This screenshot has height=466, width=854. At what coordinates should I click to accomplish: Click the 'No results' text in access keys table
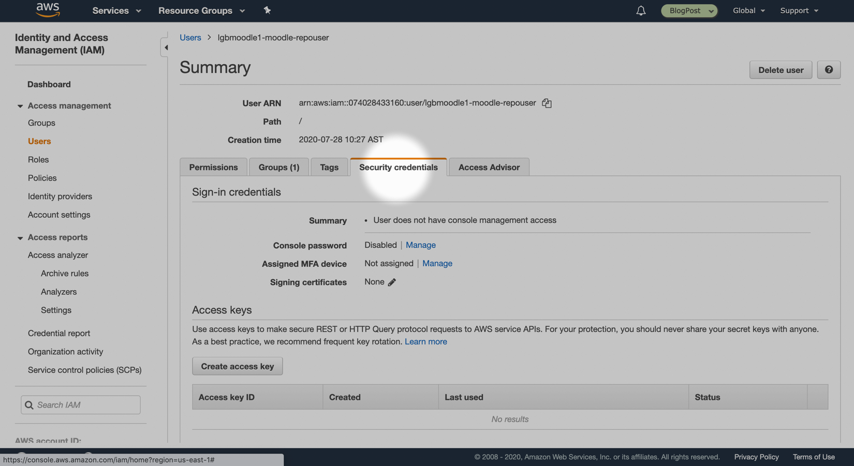pyautogui.click(x=510, y=419)
